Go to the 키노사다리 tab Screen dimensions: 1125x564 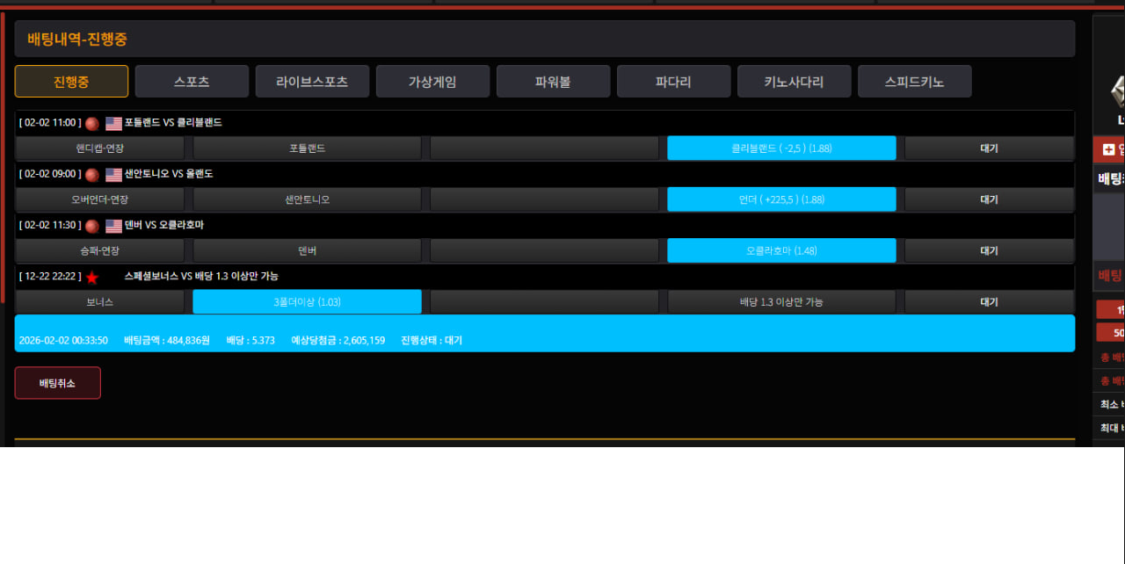click(x=794, y=82)
